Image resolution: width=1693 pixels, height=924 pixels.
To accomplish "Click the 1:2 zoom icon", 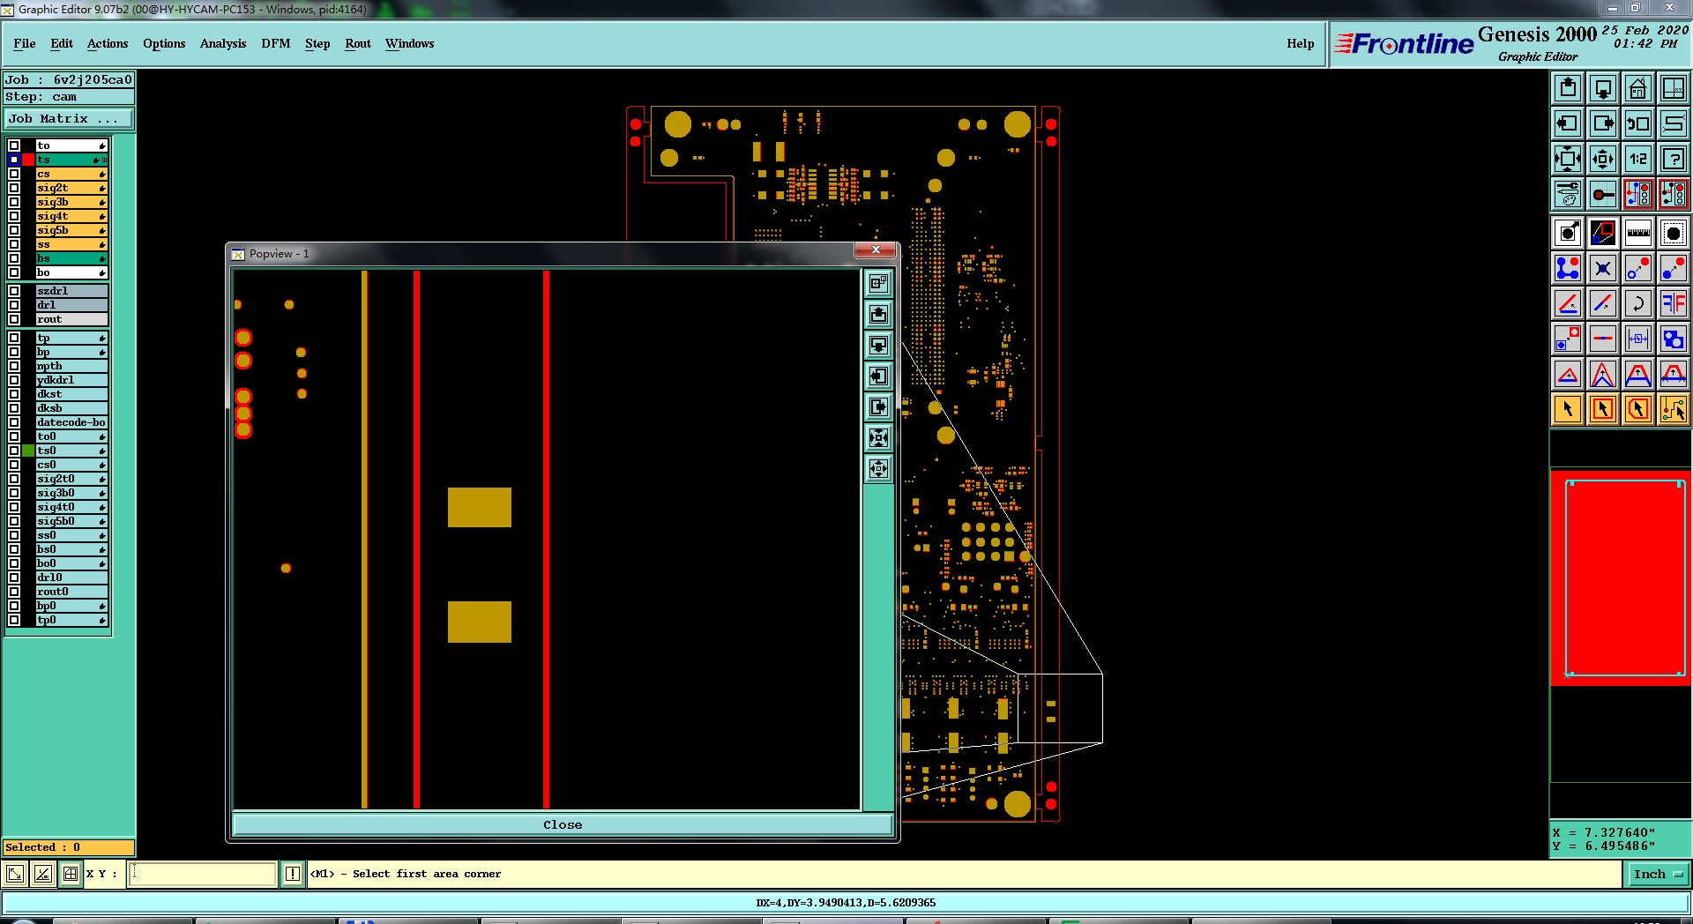I will tap(1637, 159).
